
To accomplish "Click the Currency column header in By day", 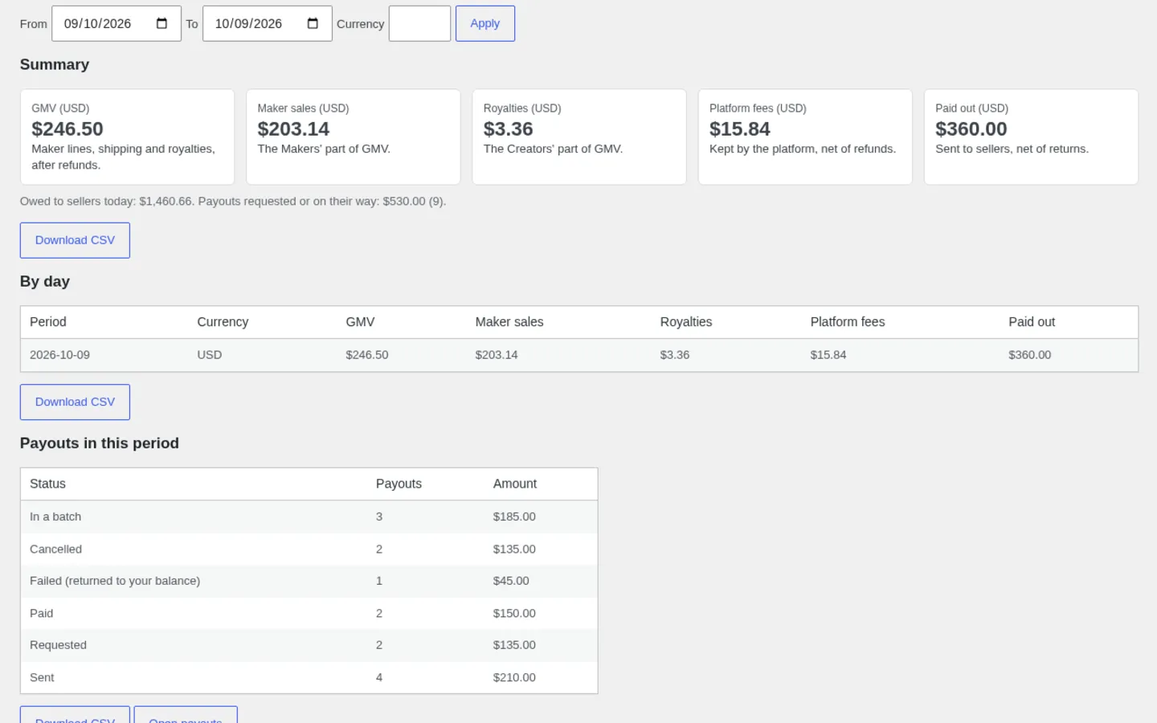I will pos(223,322).
